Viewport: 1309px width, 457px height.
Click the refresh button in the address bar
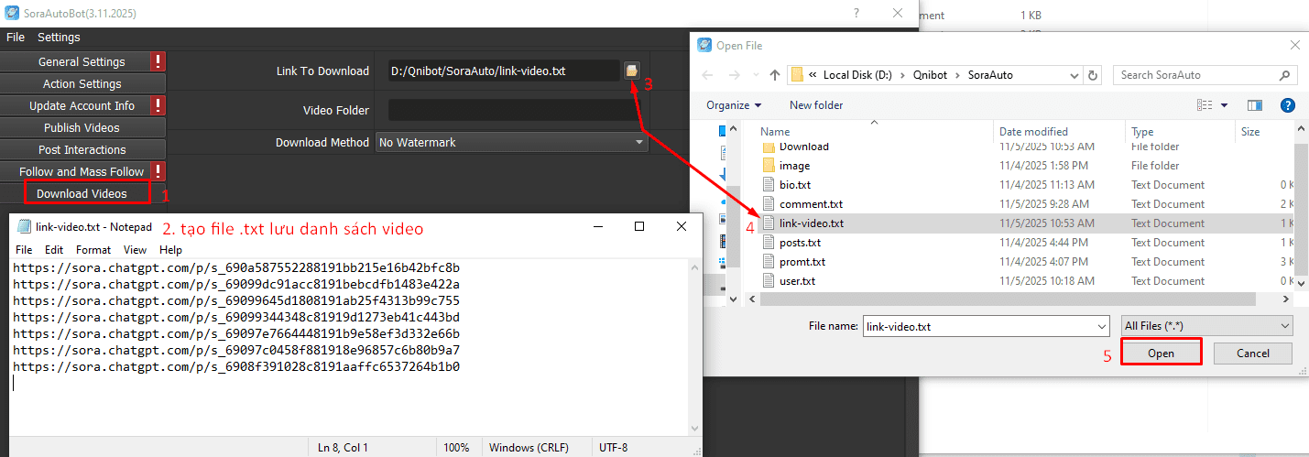[x=1092, y=75]
